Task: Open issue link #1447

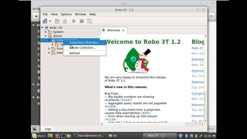Action: click(x=126, y=100)
